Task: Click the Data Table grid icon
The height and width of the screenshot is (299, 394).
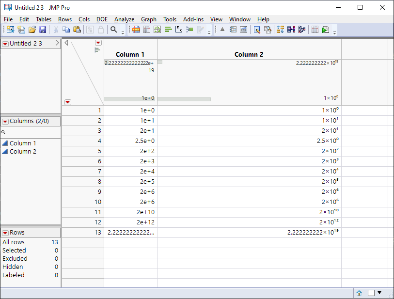Action: point(136,30)
